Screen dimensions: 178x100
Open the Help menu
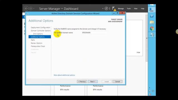[x=143, y=9]
